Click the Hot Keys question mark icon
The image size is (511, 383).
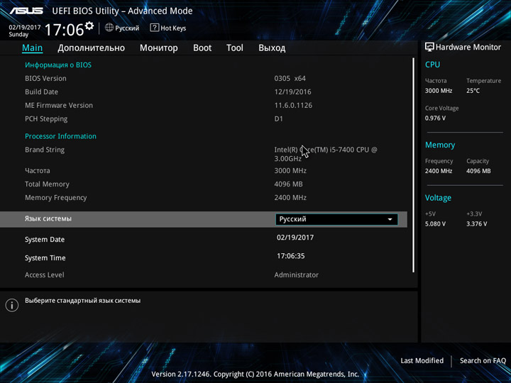(154, 28)
